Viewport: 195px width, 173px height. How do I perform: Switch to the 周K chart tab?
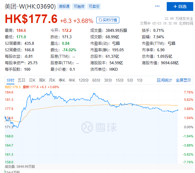(42, 80)
